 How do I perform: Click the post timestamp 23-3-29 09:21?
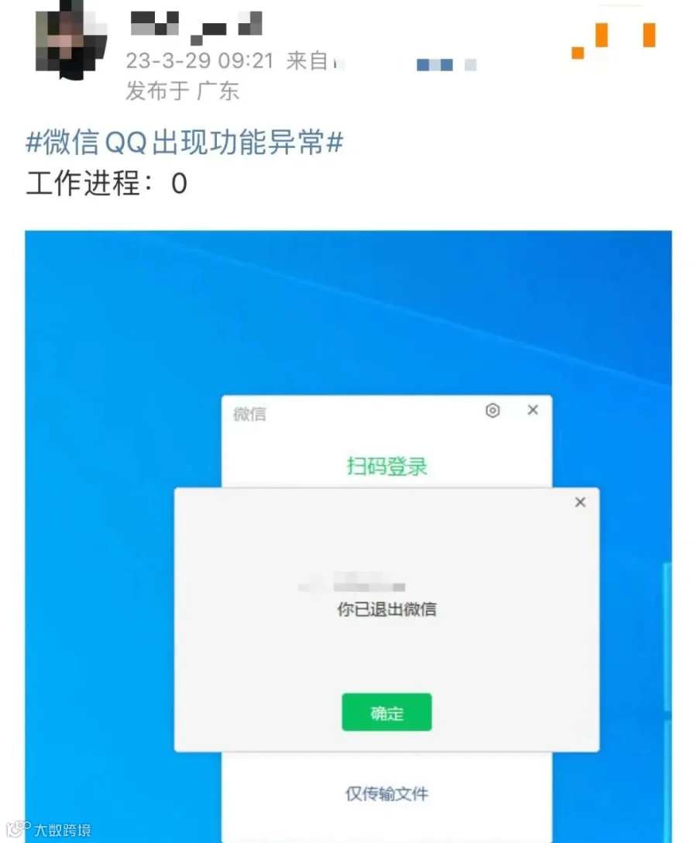click(199, 61)
